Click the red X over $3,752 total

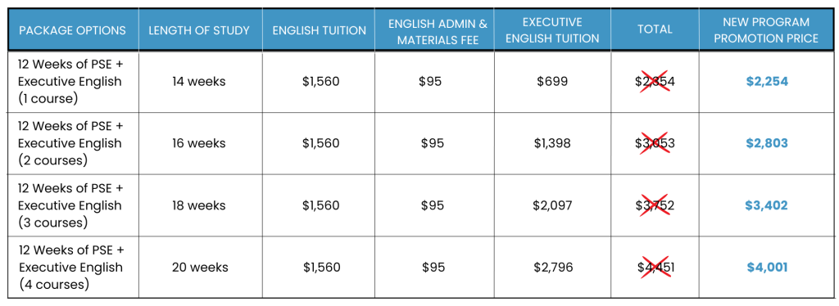[655, 205]
